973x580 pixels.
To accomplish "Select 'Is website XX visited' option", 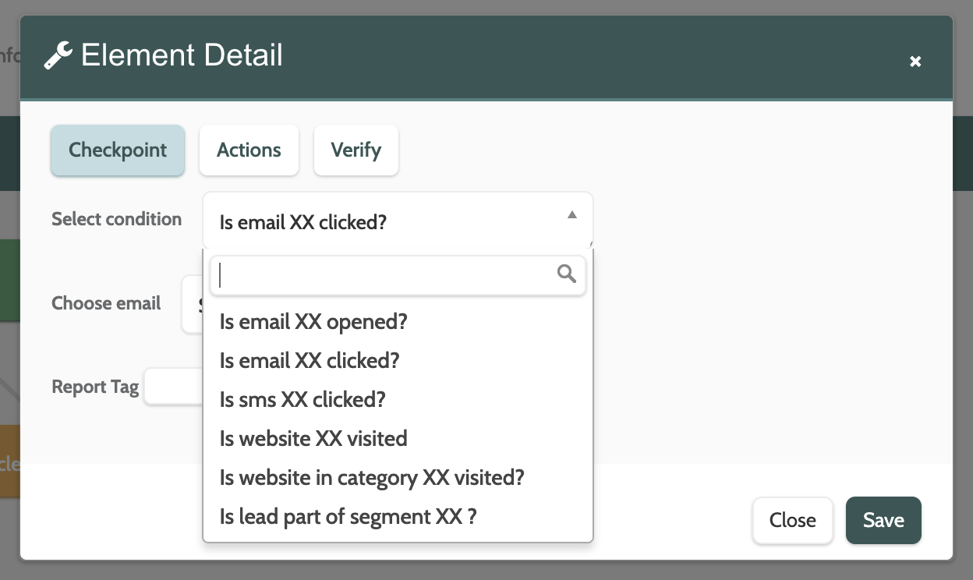I will coord(313,439).
